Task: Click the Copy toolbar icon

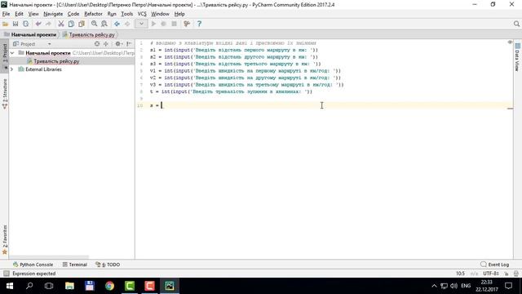Action: 71,24
